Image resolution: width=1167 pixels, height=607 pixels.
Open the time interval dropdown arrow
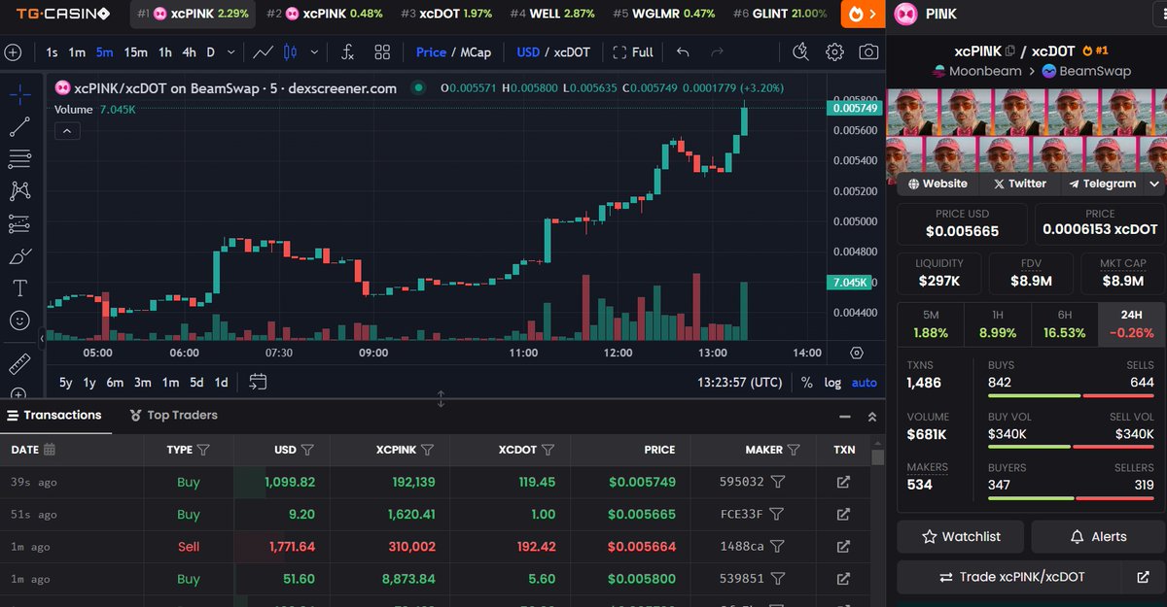tap(230, 52)
